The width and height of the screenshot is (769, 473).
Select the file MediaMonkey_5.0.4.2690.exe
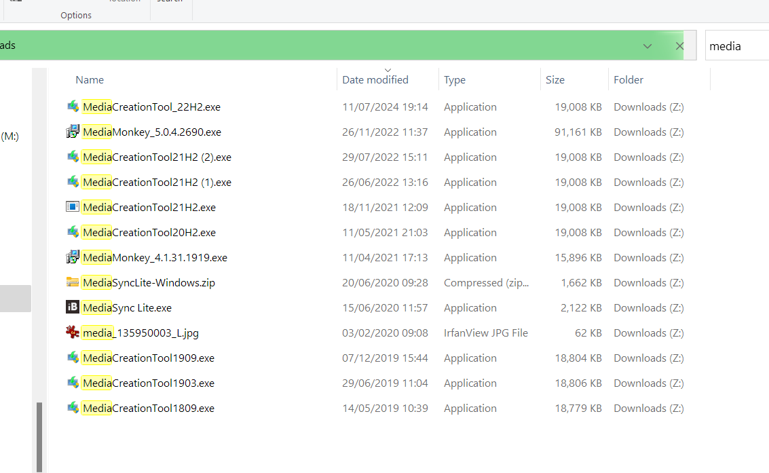(x=152, y=132)
